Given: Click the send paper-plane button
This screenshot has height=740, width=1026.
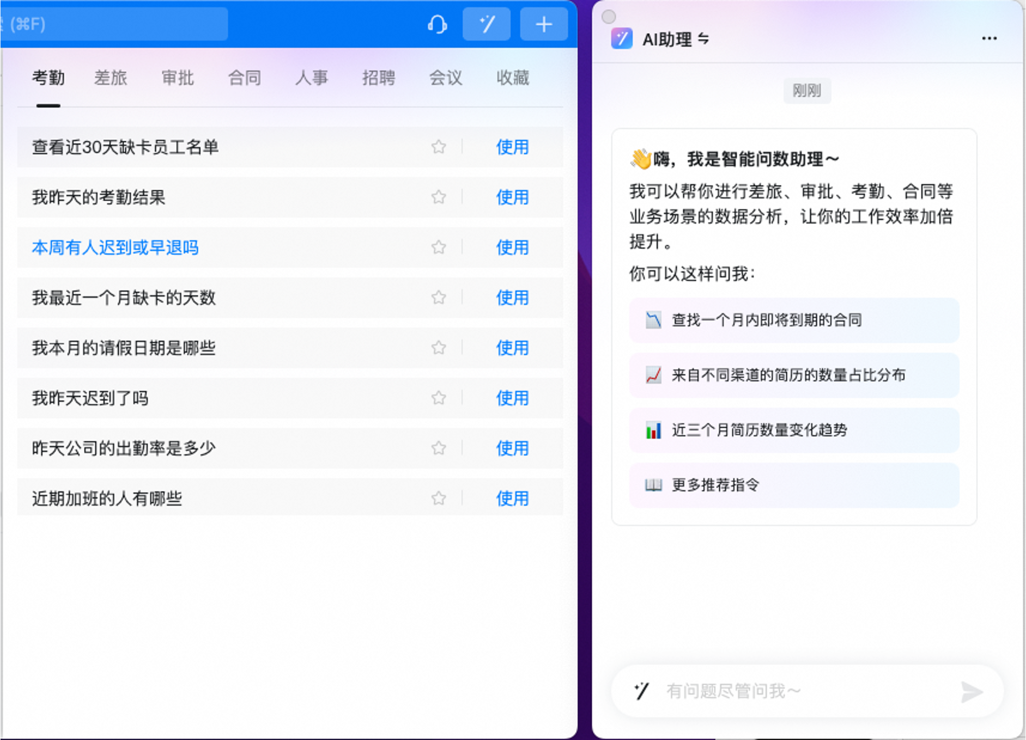Looking at the screenshot, I should pos(972,692).
